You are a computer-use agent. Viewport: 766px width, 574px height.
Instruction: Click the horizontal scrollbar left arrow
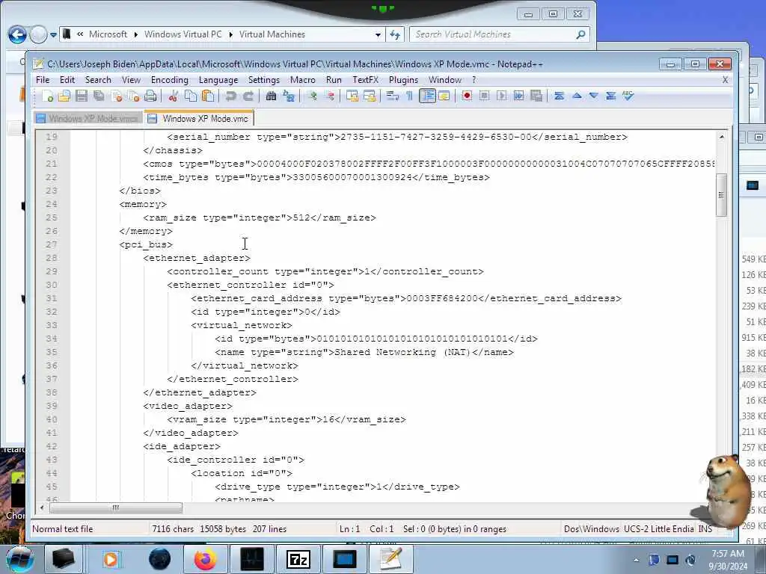tap(42, 508)
